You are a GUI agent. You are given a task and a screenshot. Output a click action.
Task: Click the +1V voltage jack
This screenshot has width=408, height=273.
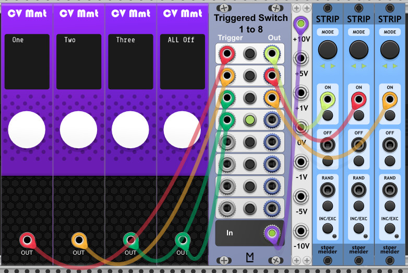click(301, 92)
